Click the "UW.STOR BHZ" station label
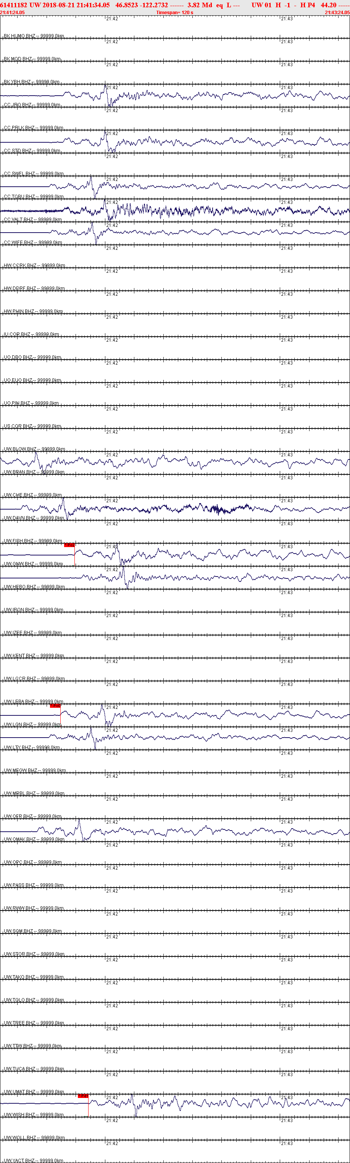This screenshot has height=1163, width=350. click(x=19, y=955)
